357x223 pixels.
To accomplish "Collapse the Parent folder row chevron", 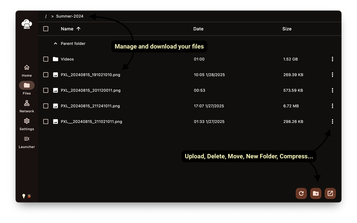I will [56, 43].
